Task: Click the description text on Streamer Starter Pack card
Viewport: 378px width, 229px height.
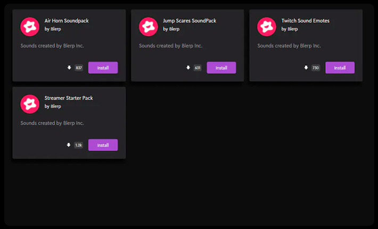Action: pyautogui.click(x=52, y=123)
